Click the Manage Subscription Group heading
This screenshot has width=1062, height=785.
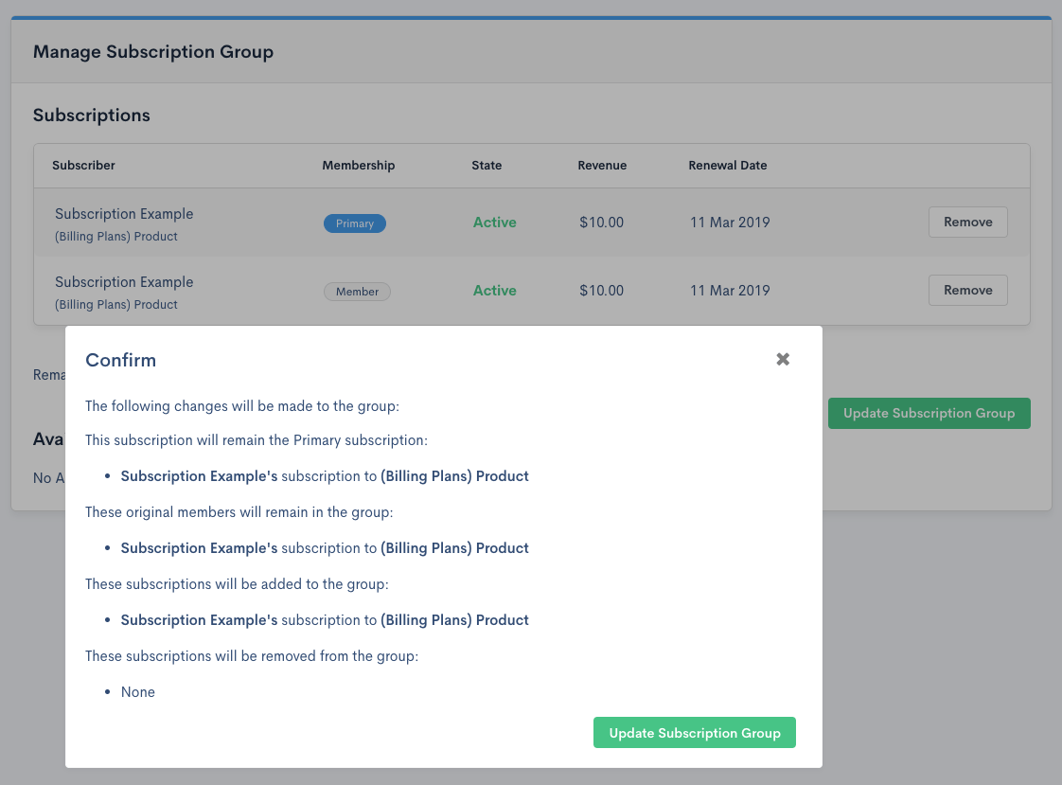click(153, 52)
